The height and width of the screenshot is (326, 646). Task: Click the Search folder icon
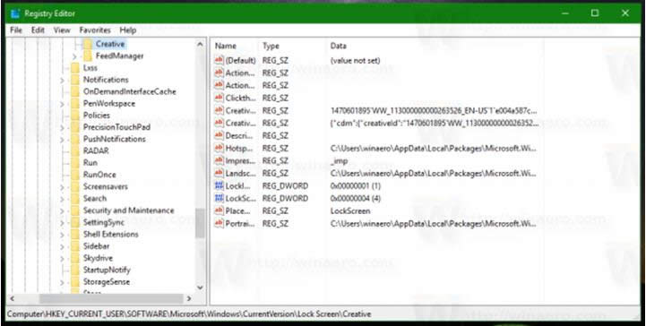(75, 199)
